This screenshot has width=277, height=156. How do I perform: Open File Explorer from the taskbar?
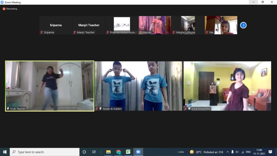coord(108,152)
